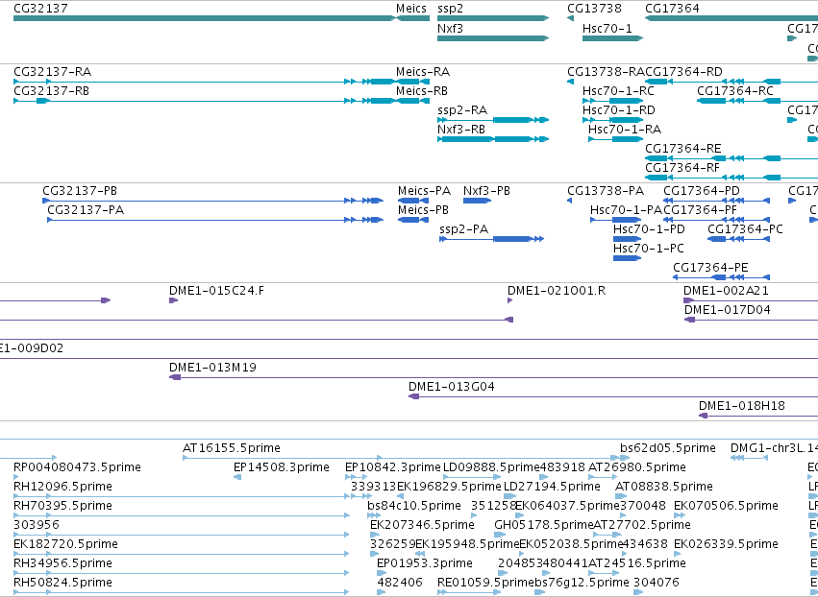Select the CG13738 gene label
This screenshot has width=818, height=597.
coord(594,9)
